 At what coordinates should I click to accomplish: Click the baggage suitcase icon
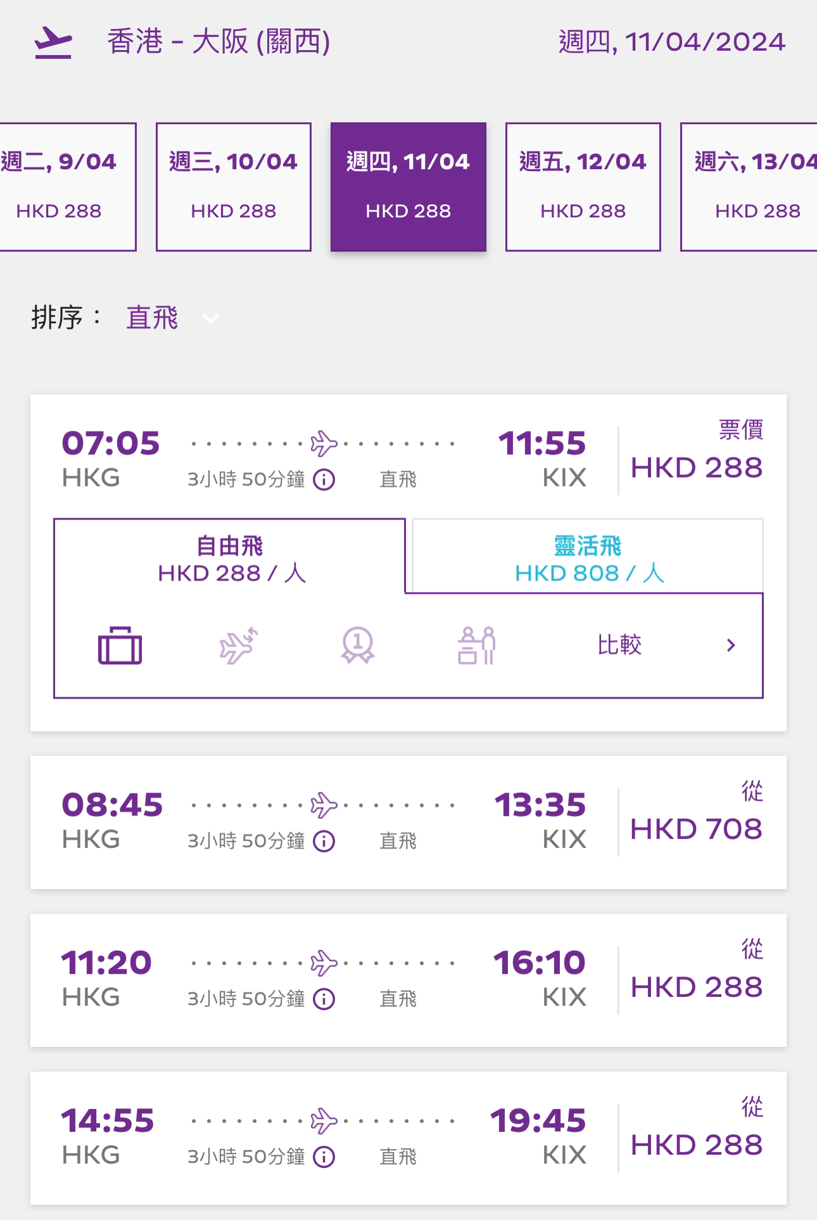(120, 645)
